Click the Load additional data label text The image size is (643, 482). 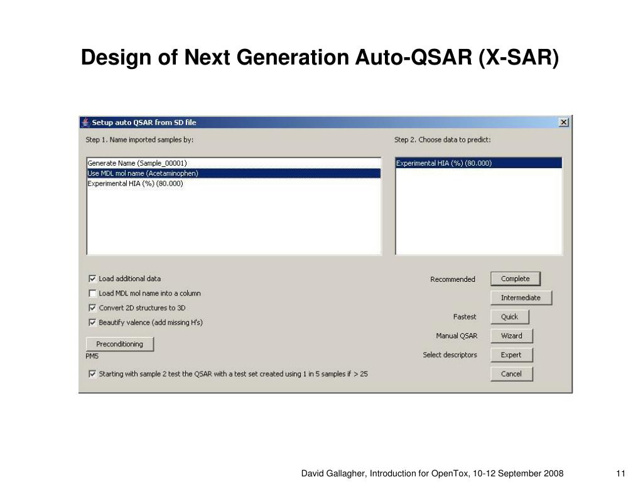(129, 279)
